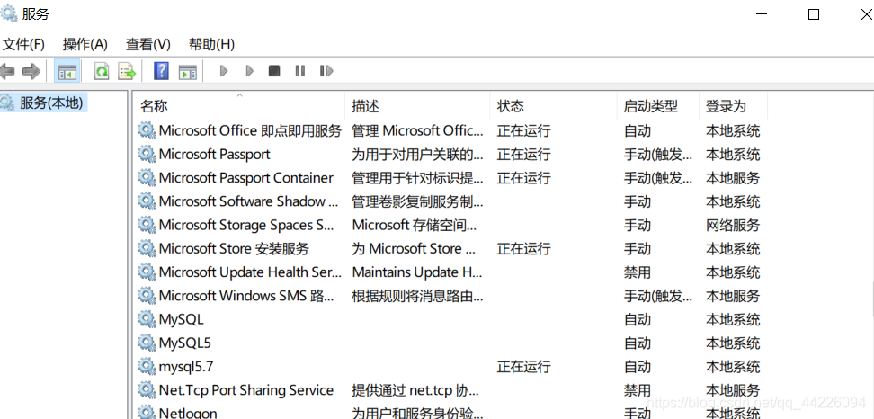The image size is (874, 419).
Task: Click the Refresh toolbar icon
Action: (102, 71)
